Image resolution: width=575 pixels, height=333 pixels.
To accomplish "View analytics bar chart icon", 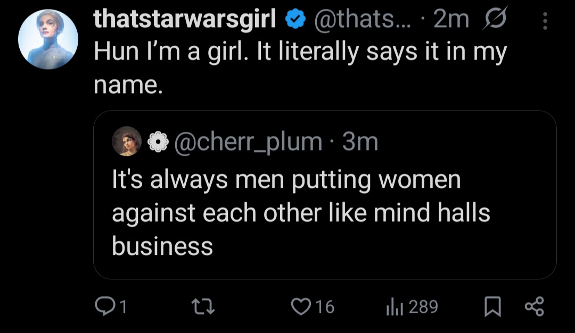I will click(395, 307).
